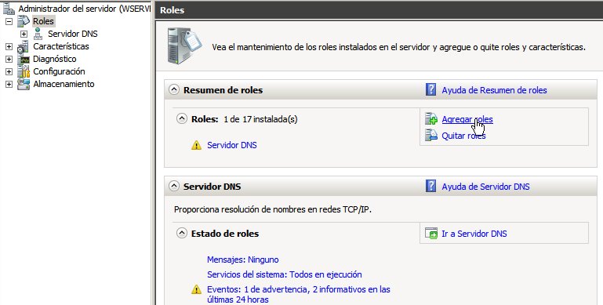Open Servidor DNS link in roles summary

[232, 145]
